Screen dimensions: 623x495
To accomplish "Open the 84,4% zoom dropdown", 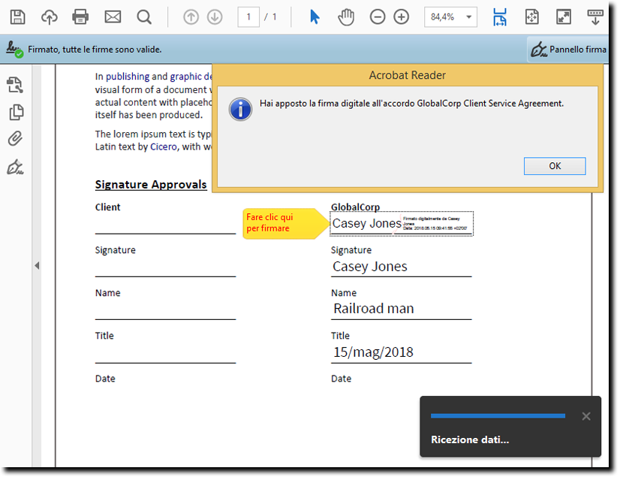I will click(x=469, y=17).
